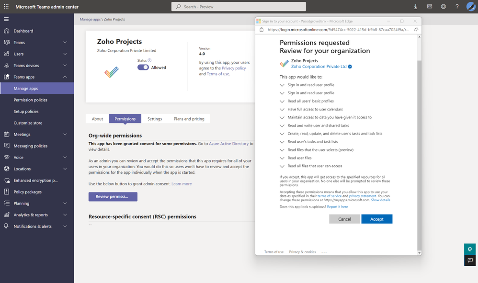Click the Voice phone icon
The height and width of the screenshot is (283, 478).
click(x=6, y=157)
